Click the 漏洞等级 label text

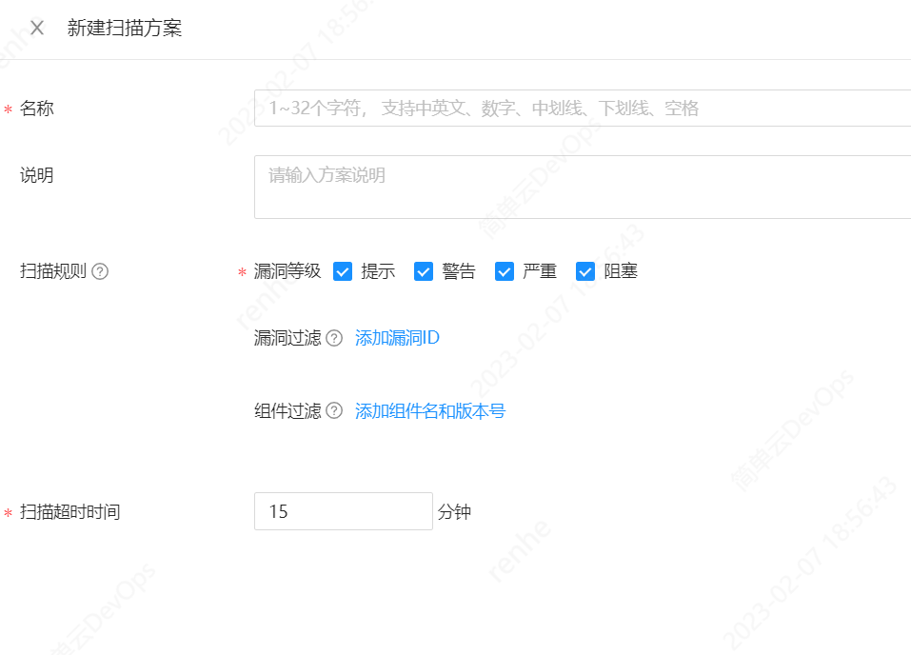287,271
